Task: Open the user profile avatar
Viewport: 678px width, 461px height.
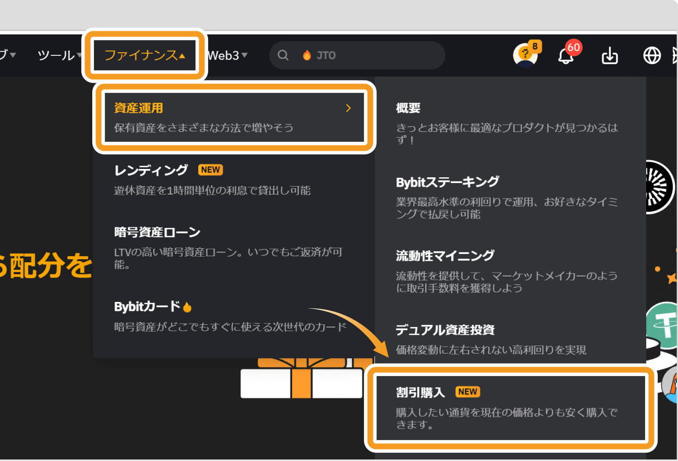Action: pyautogui.click(x=525, y=55)
